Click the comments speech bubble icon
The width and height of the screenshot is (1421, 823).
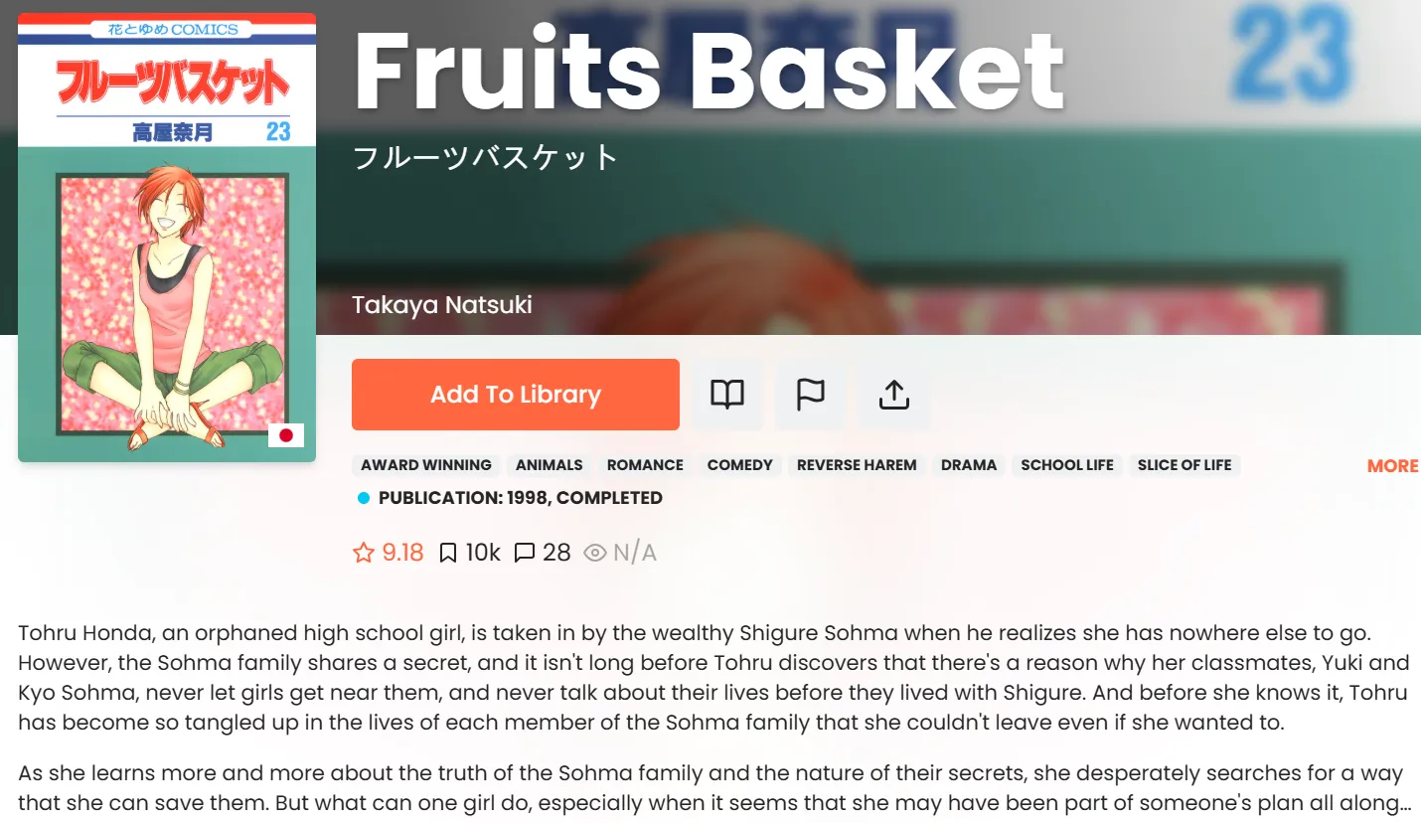(525, 553)
